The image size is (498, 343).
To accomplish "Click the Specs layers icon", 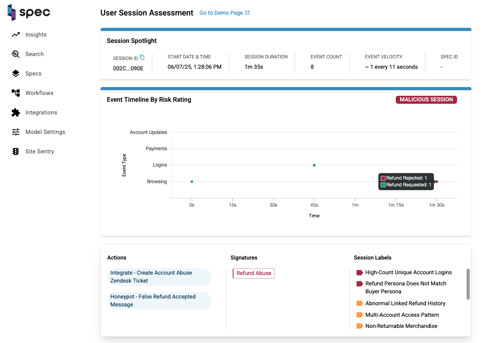I will pos(16,74).
